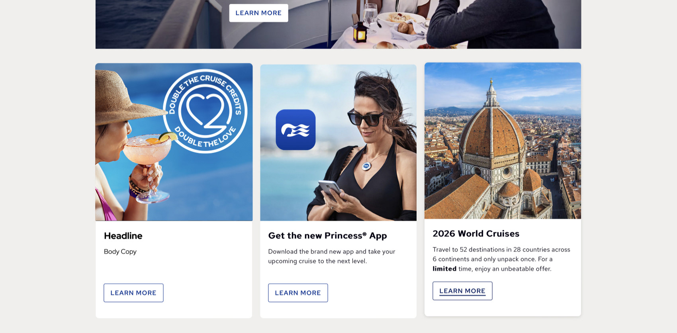
Task: Open the cocktail woman promo image
Action: tap(174, 142)
